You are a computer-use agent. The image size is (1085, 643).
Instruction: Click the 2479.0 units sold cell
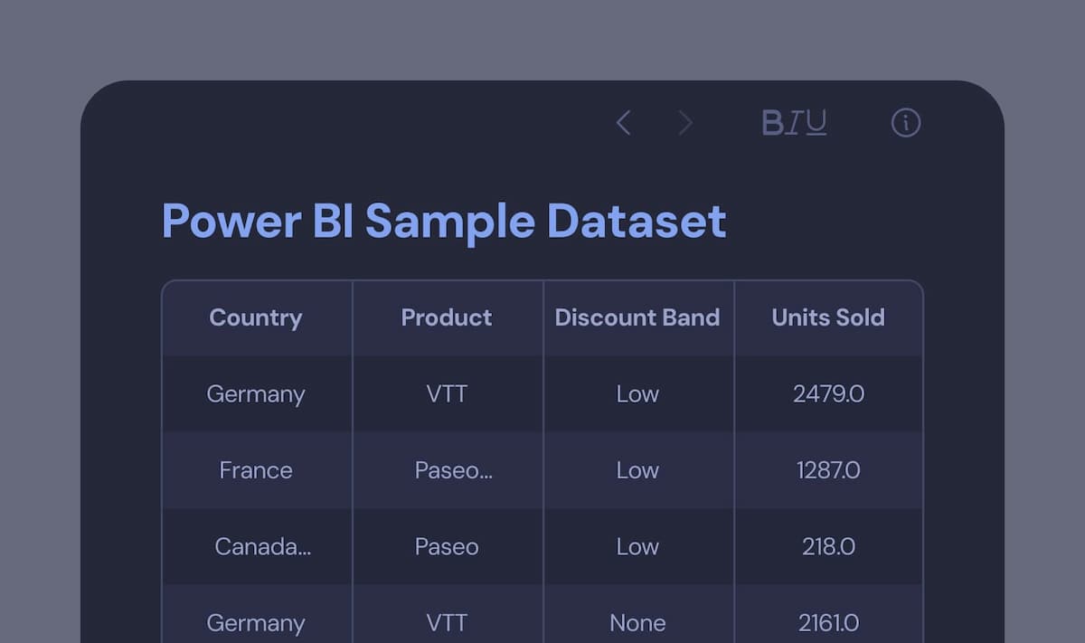[828, 394]
